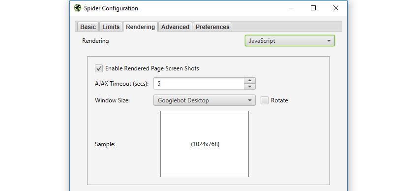Toggle Enable Rendered Page Screen Shots checkbox

pos(99,68)
